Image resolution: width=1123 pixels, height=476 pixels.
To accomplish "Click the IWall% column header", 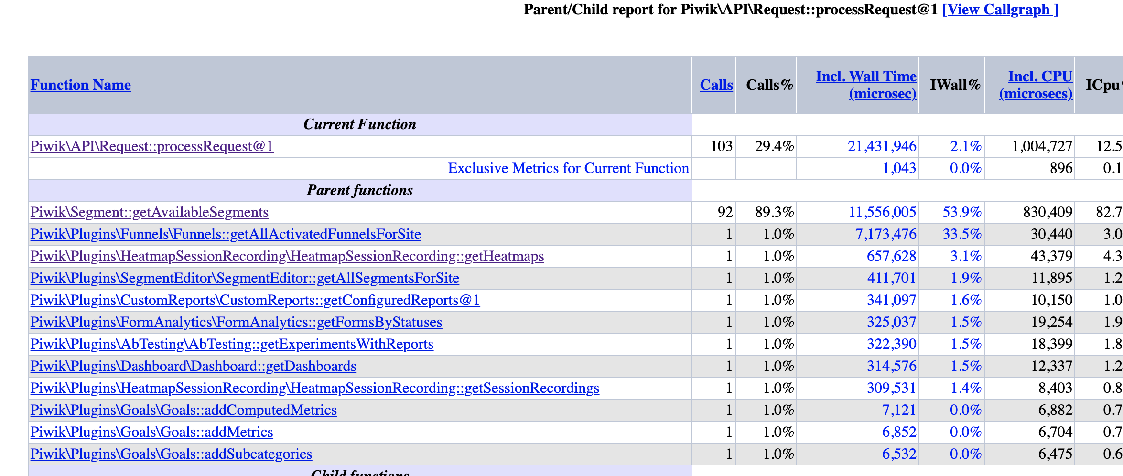I will pyautogui.click(x=955, y=85).
